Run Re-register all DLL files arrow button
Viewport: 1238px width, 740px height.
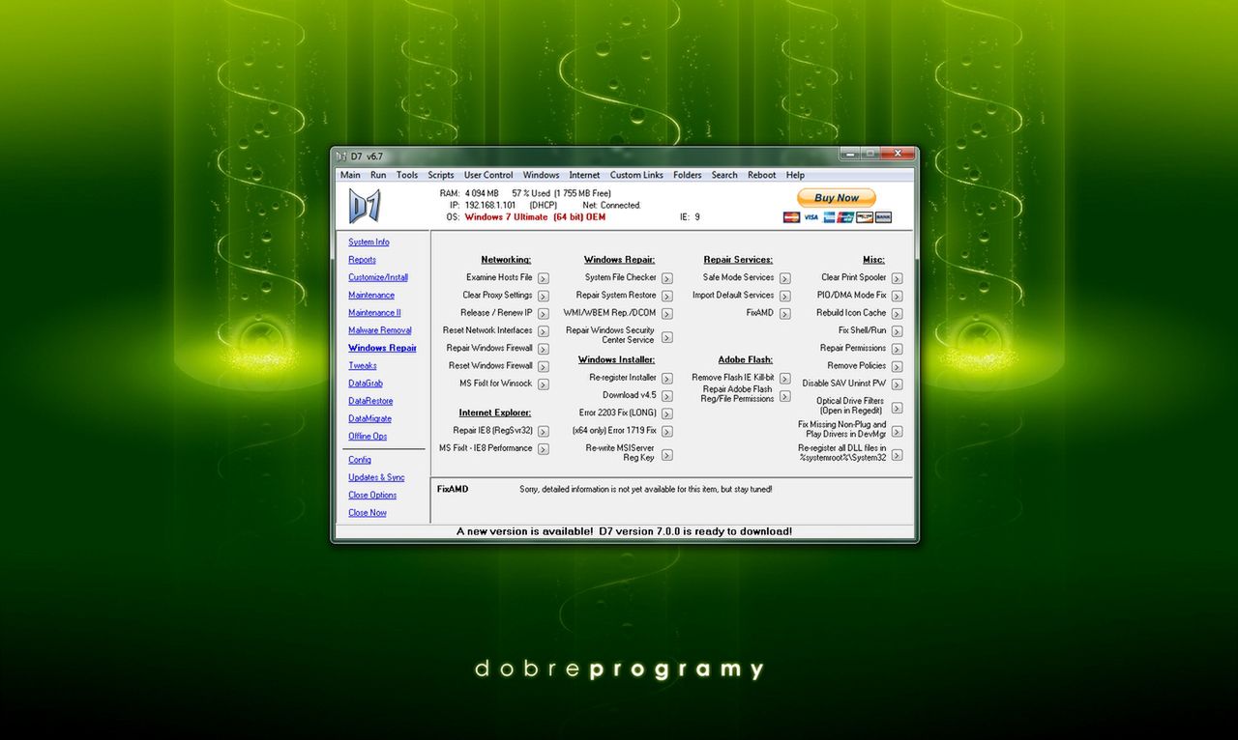897,455
